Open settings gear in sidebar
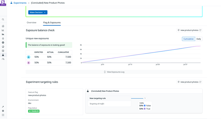This screenshot has width=221, height=119. pyautogui.click(x=3, y=111)
